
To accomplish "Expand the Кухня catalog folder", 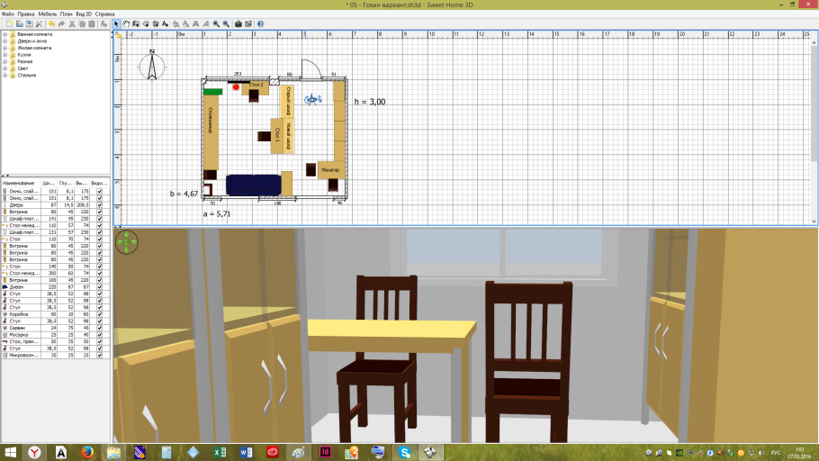I will click(x=4, y=55).
